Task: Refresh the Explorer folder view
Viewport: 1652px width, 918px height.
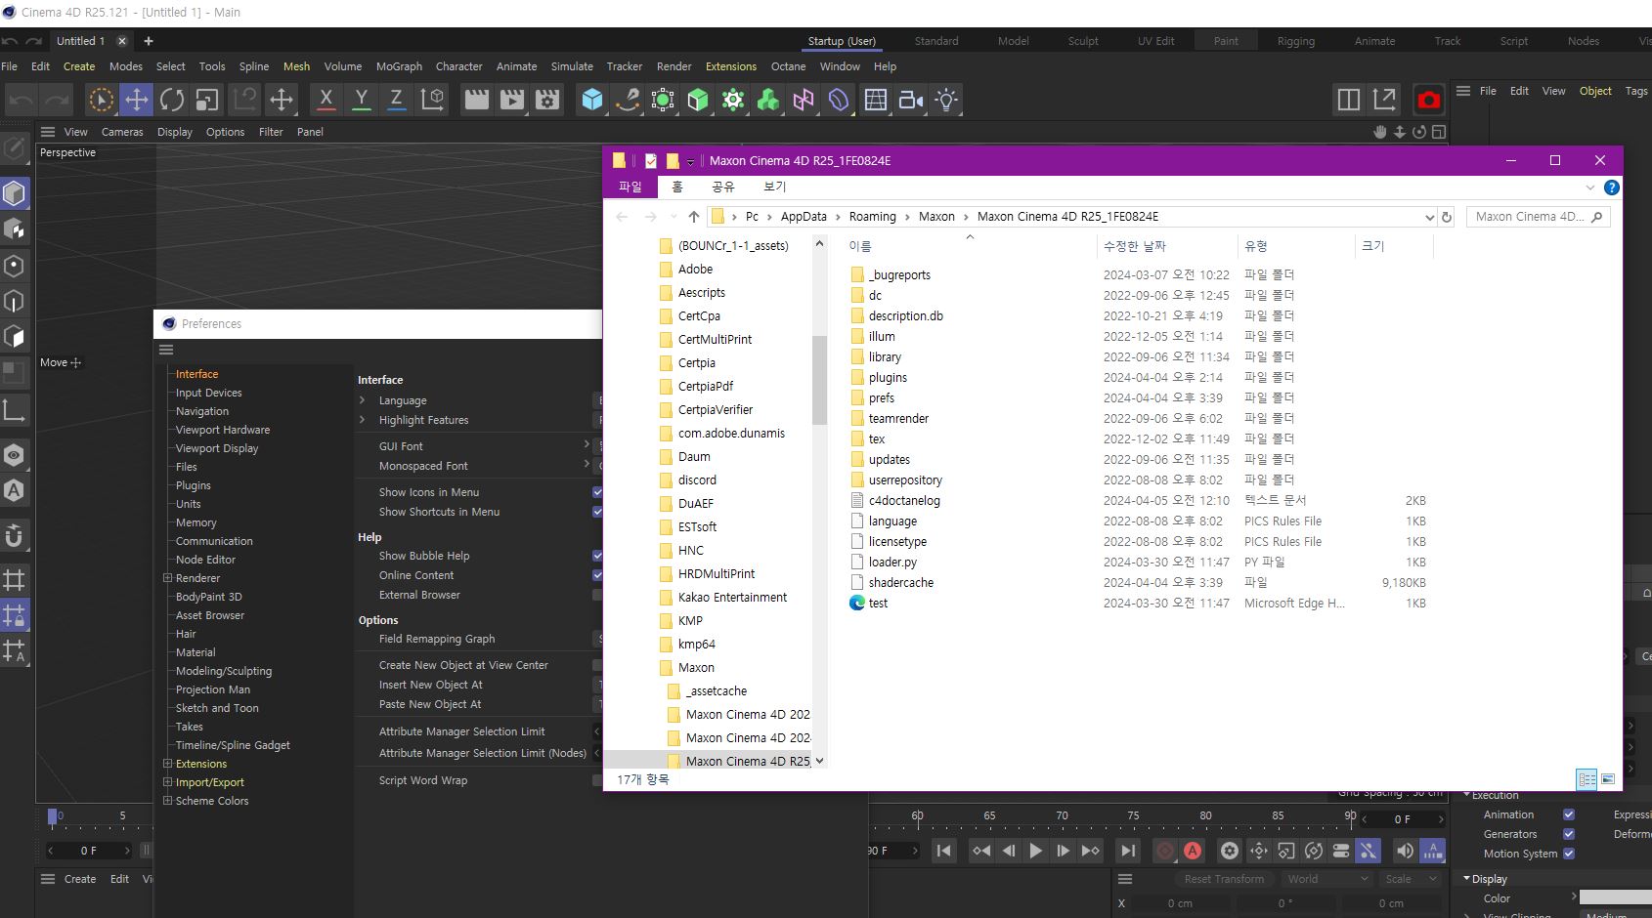Action: 1447,217
